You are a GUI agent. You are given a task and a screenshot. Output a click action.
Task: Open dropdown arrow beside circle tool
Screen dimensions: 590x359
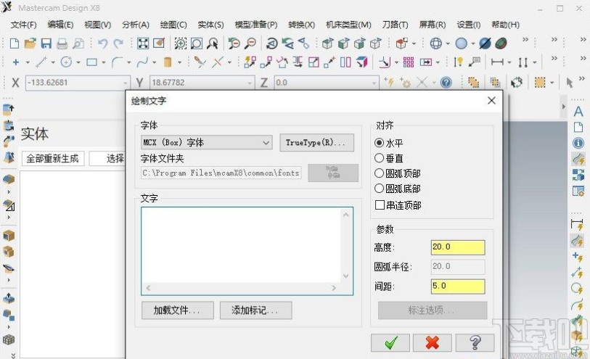click(78, 62)
